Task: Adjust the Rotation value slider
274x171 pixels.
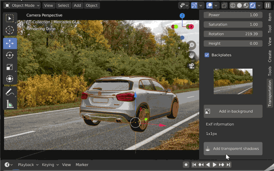Action: [233, 34]
